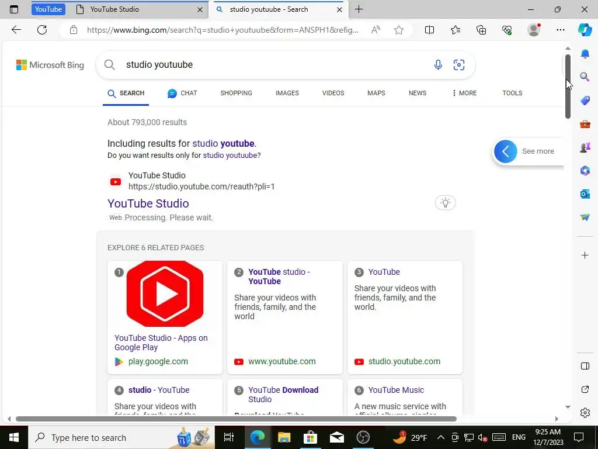Screen dimensions: 598x449
Task: View site information lock icon
Action: [74, 30]
